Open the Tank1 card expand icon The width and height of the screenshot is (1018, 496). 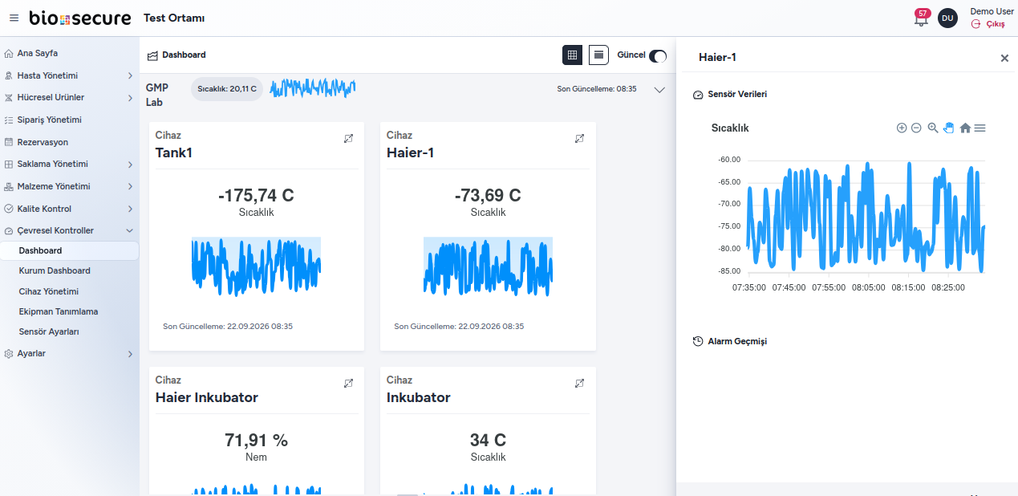tap(348, 138)
